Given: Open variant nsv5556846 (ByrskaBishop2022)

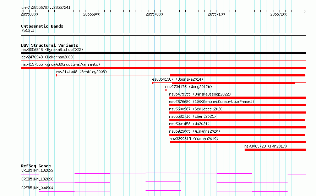Looking at the screenshot, I should [52, 50].
